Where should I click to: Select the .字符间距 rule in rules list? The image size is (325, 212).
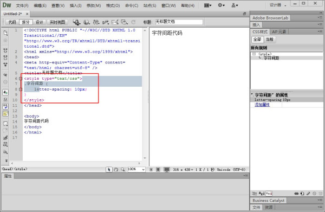pyautogui.click(x=271, y=58)
